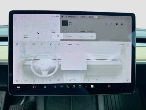Adjust the fan speed 10 control
The image size is (146, 110).
[x=73, y=80]
